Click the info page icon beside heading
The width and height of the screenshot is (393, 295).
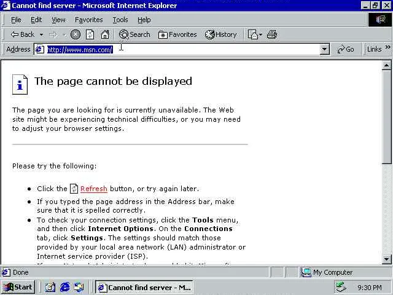[20, 85]
